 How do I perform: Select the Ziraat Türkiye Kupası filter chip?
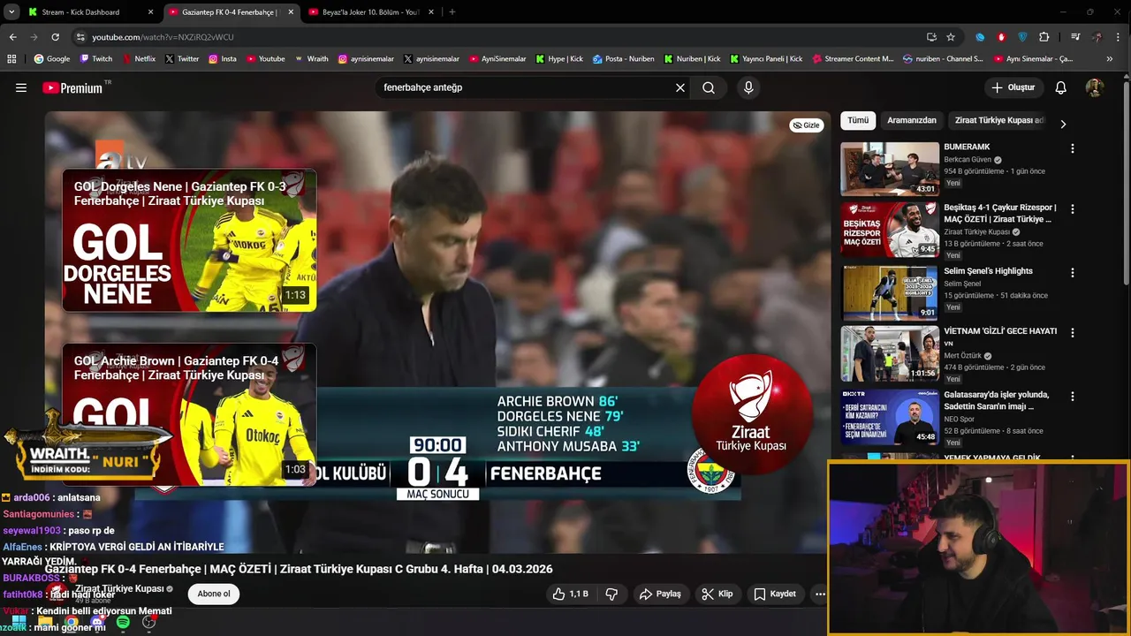click(999, 120)
